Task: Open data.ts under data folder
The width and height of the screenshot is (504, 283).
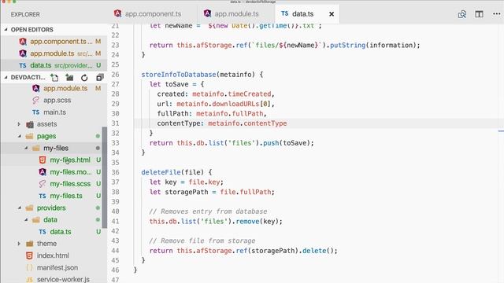Action: pyautogui.click(x=61, y=232)
